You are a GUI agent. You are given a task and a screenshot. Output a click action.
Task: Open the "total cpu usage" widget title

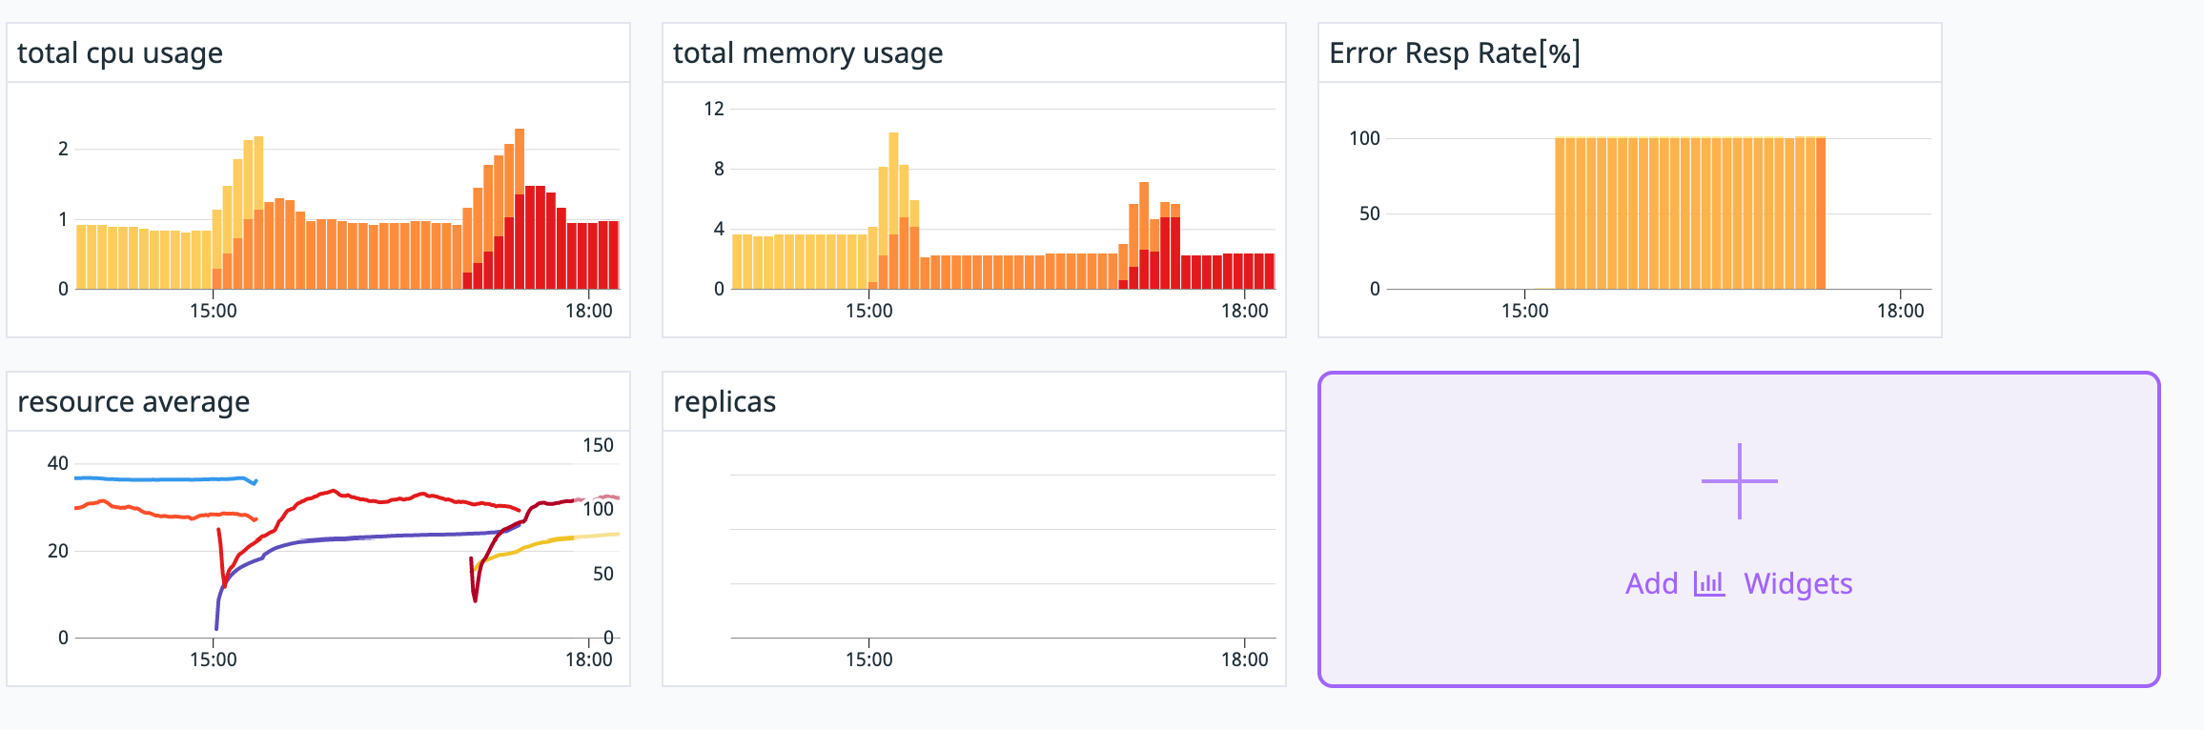pos(120,53)
